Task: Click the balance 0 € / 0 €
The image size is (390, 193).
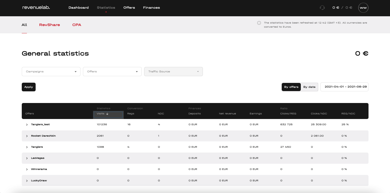Action: (x=342, y=8)
